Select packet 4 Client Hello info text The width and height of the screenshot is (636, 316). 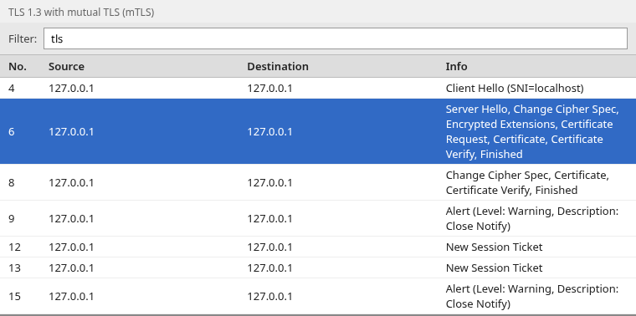point(515,89)
